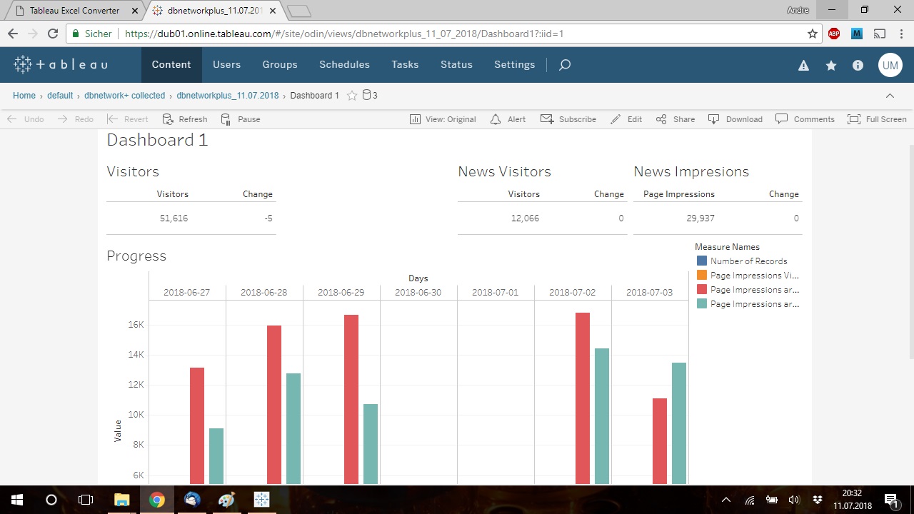
Task: Click the Subscribe button
Action: coord(568,119)
